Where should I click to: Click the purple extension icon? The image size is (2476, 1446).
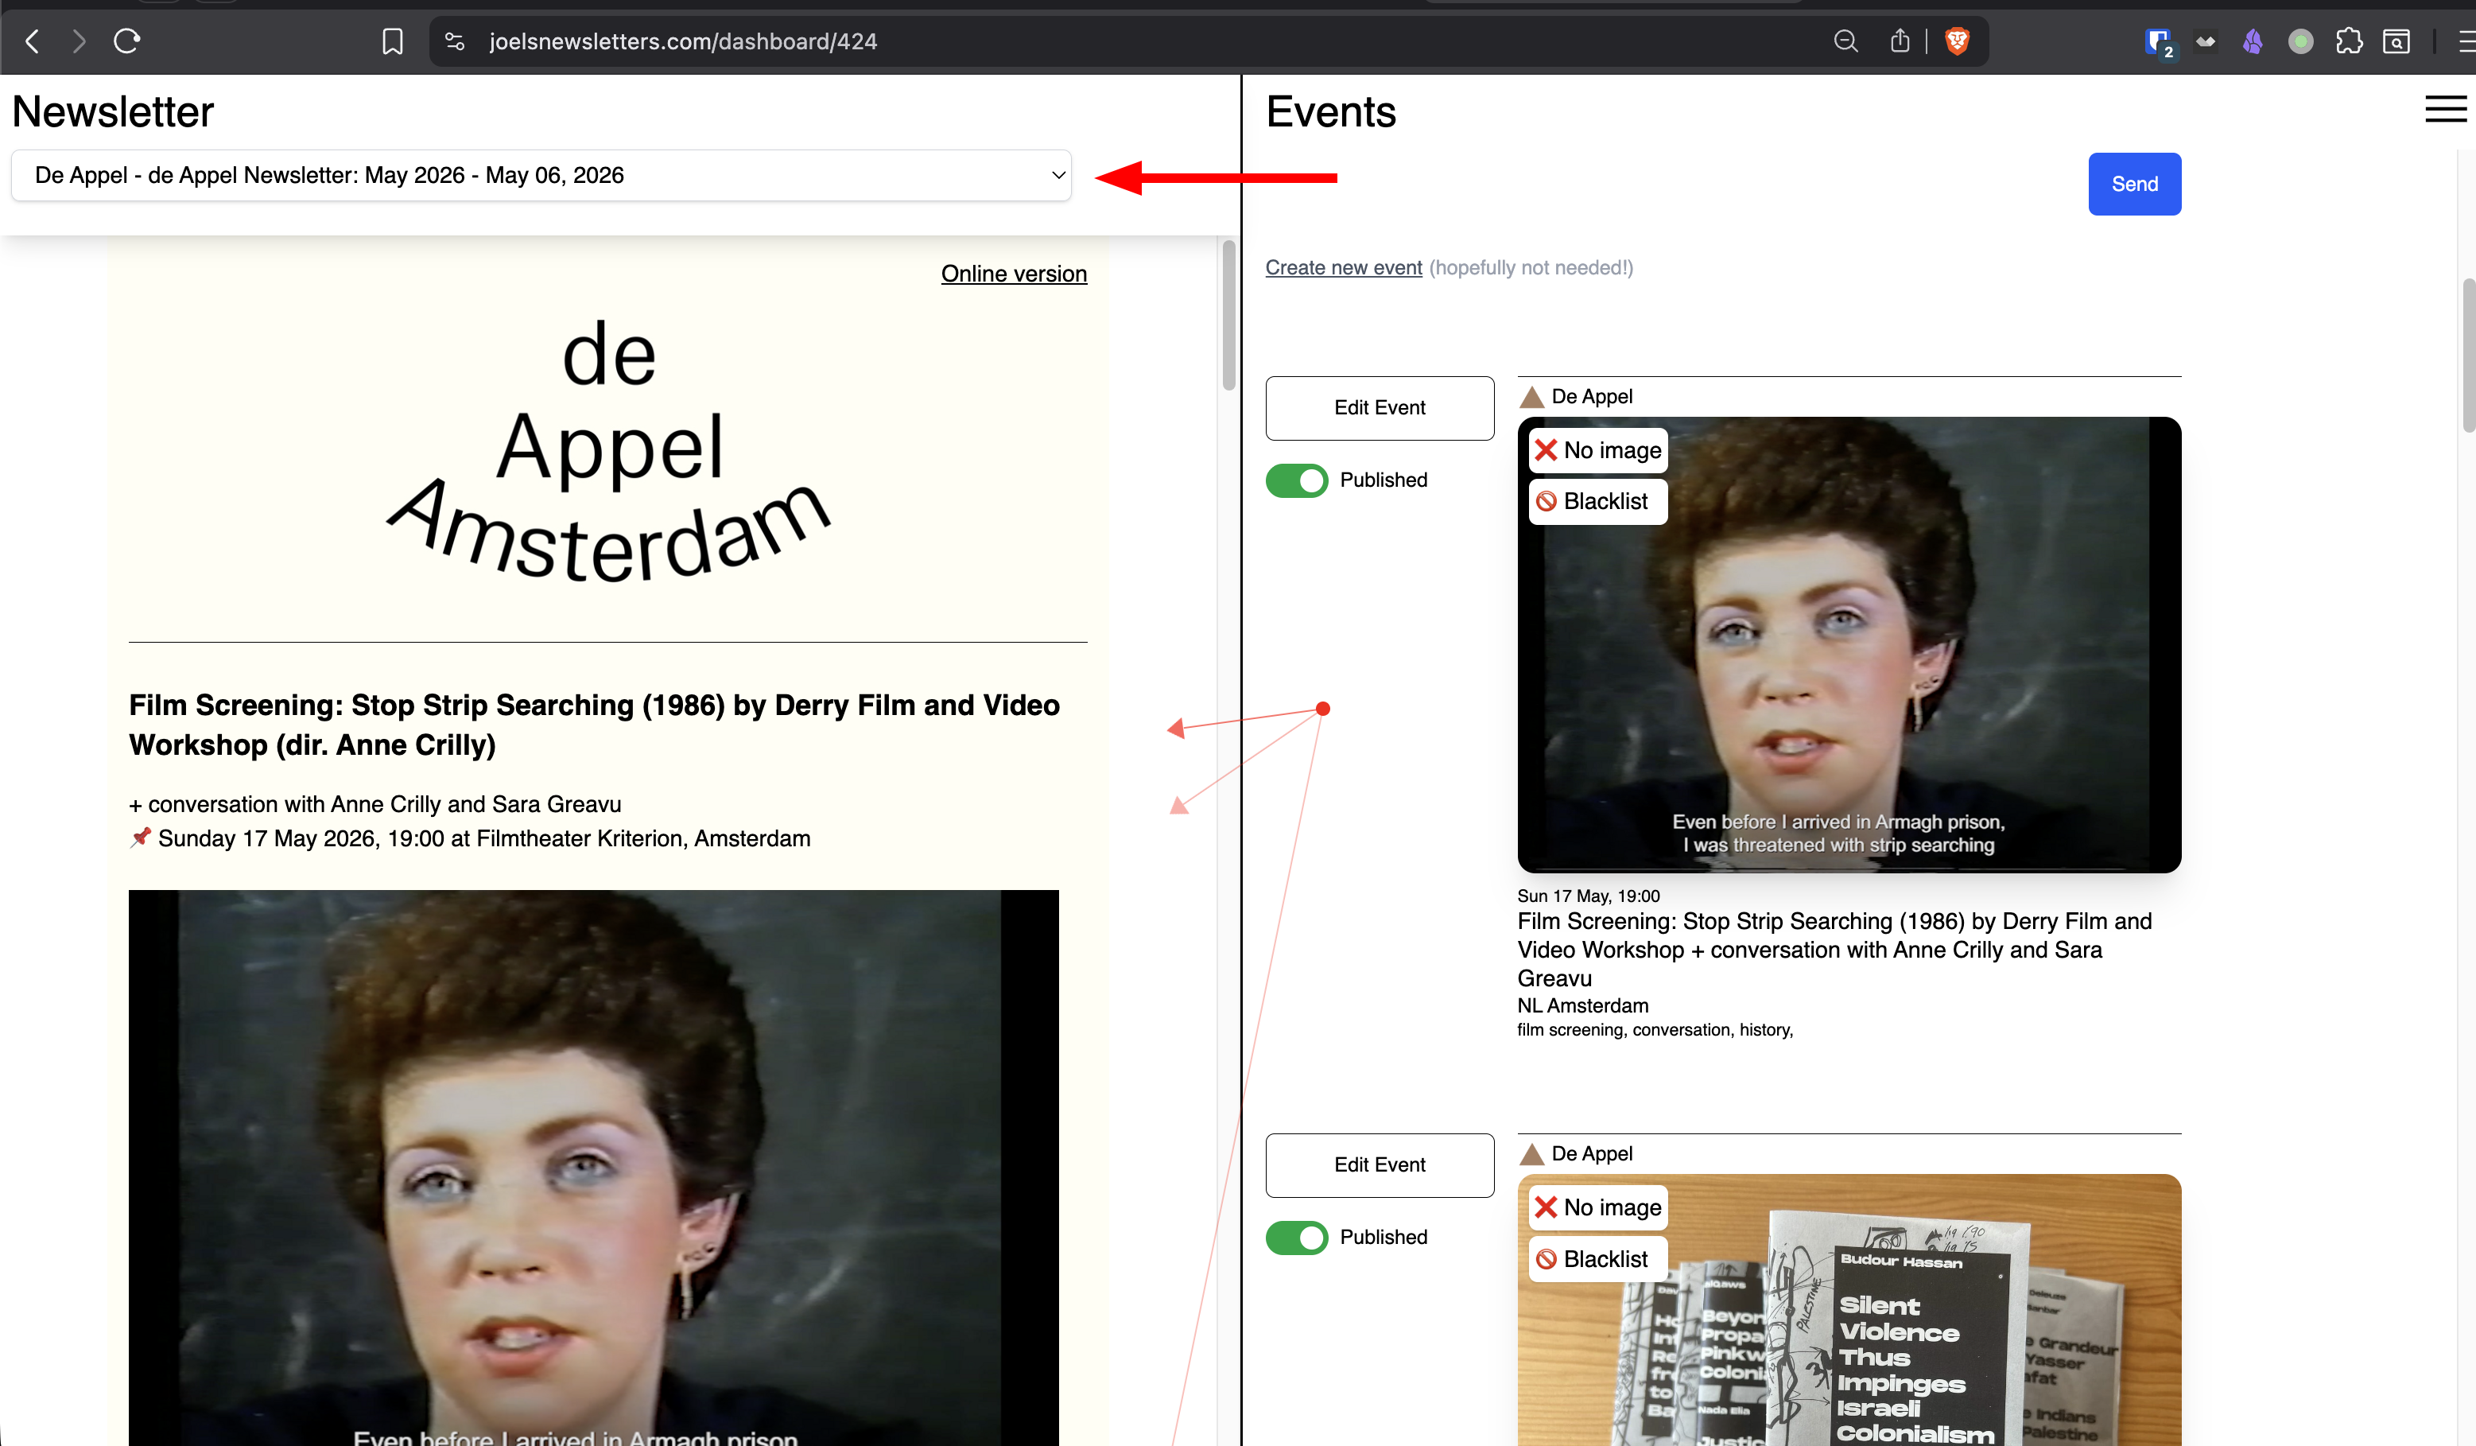coord(2253,41)
